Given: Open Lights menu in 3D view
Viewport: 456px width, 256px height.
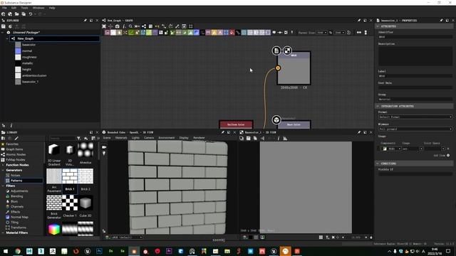Looking at the screenshot, I should click(135, 138).
